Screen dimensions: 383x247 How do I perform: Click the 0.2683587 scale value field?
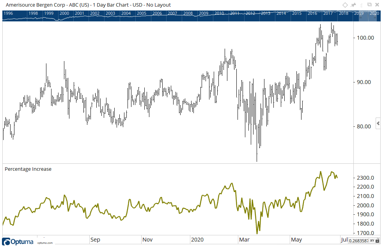pos(358,241)
